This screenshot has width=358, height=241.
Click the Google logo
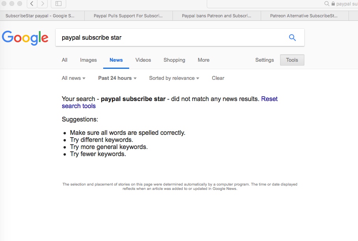point(25,38)
